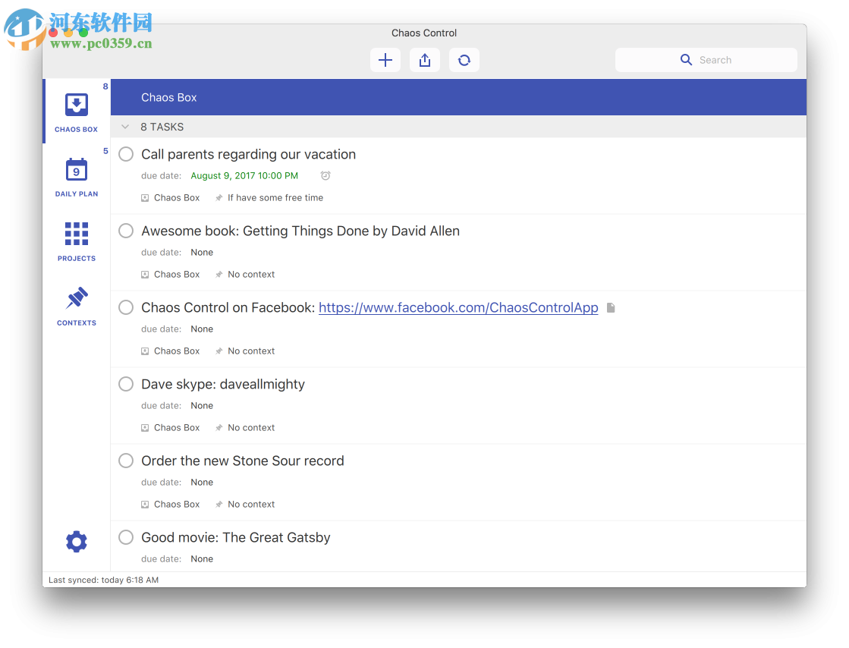Click the magnifier icon in the search bar
This screenshot has height=648, width=849.
click(686, 59)
